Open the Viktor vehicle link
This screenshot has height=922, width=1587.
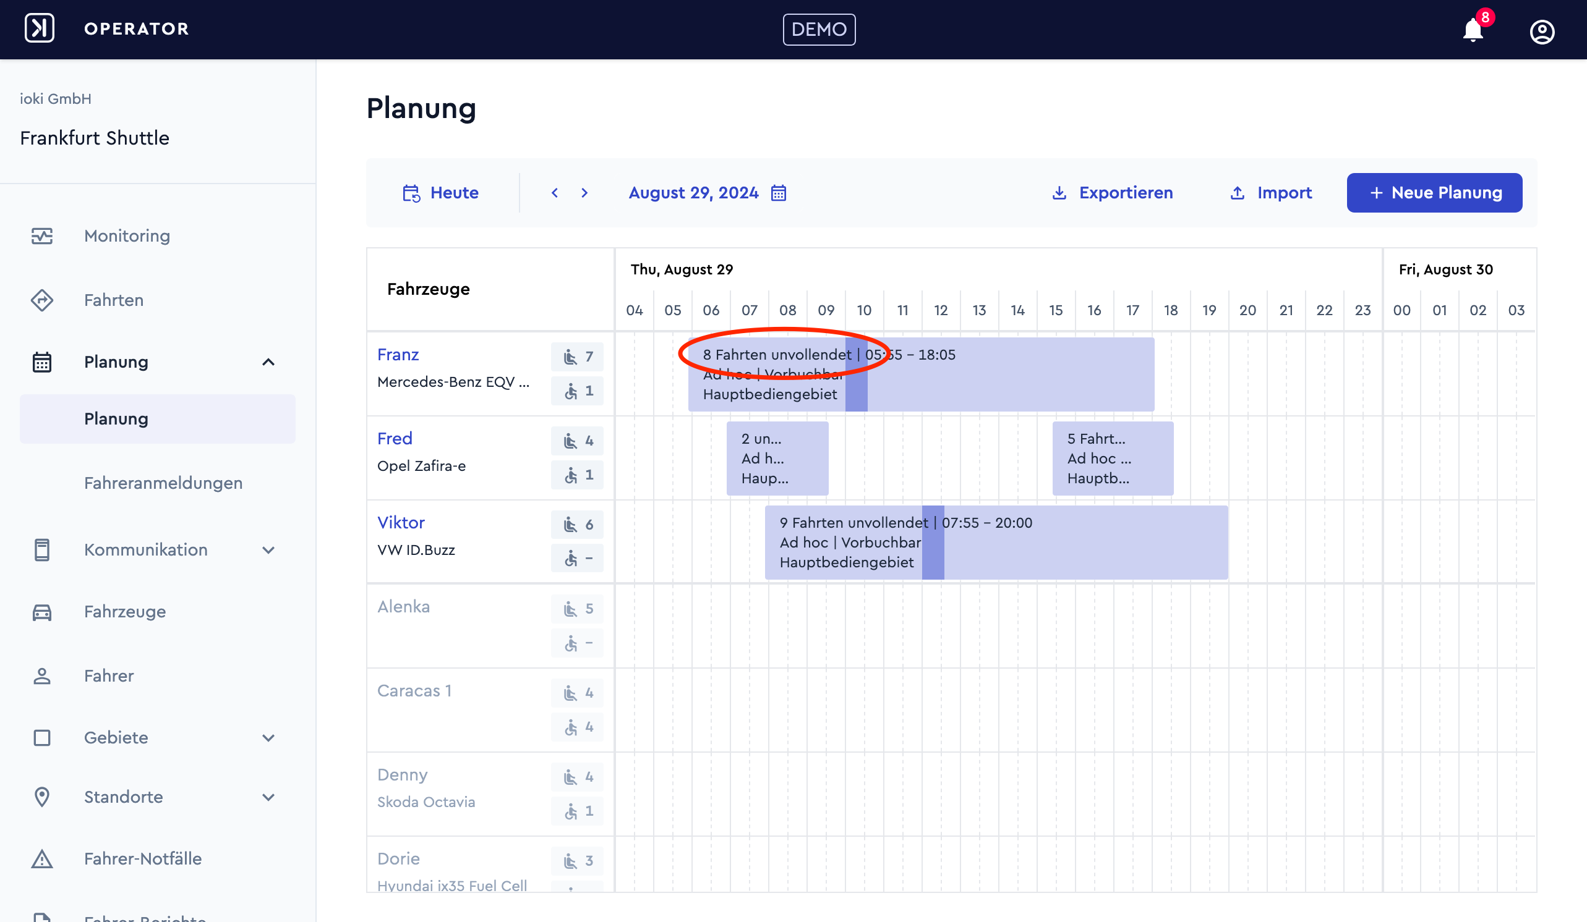[x=401, y=522]
